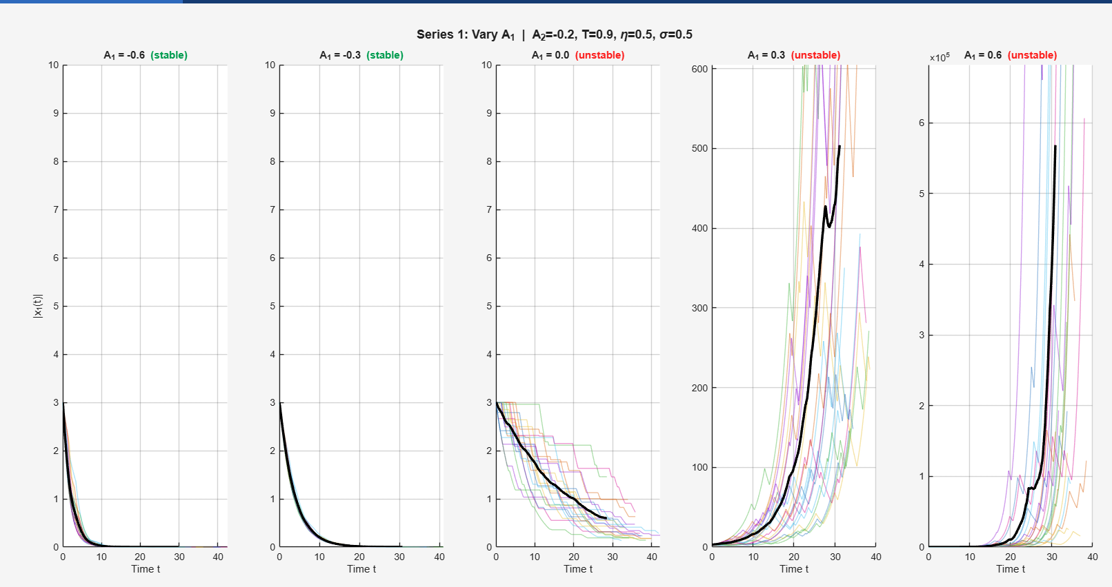Select the 'A₁ = -0.6 (stable)' subplot title
The width and height of the screenshot is (1112, 587).
pyautogui.click(x=146, y=55)
